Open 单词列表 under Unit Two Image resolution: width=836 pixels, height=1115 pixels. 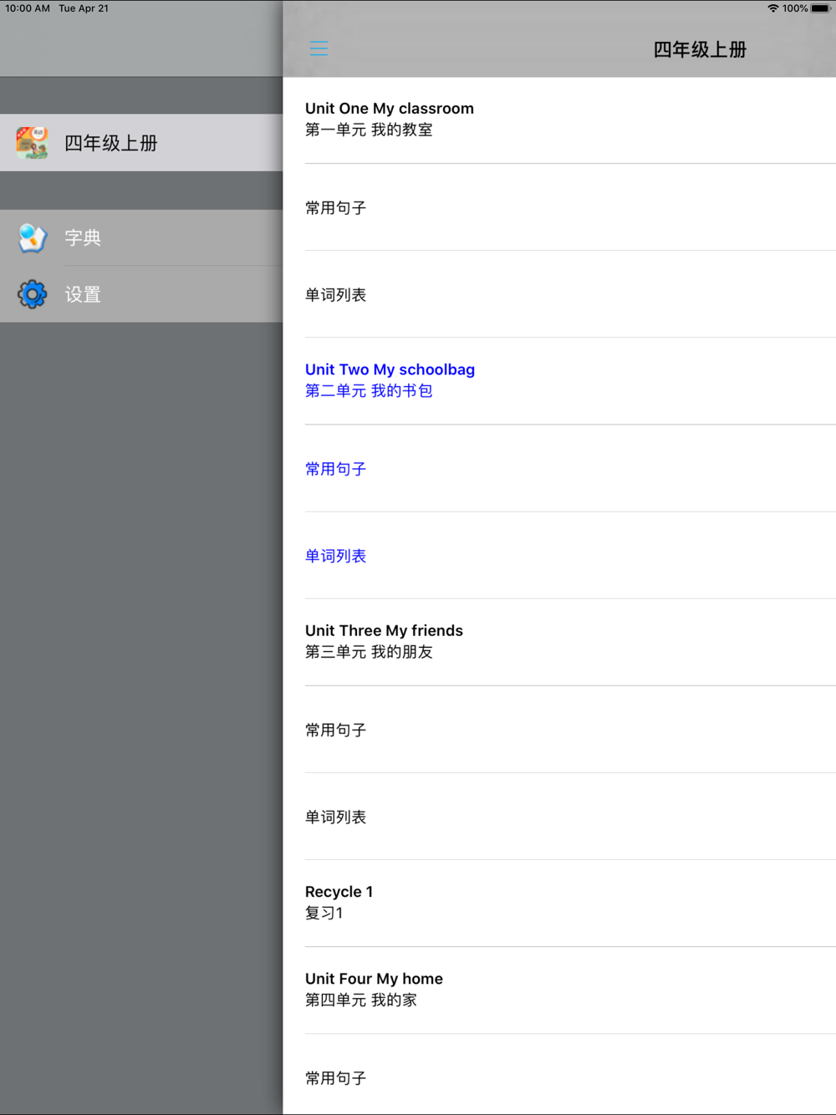tap(559, 555)
